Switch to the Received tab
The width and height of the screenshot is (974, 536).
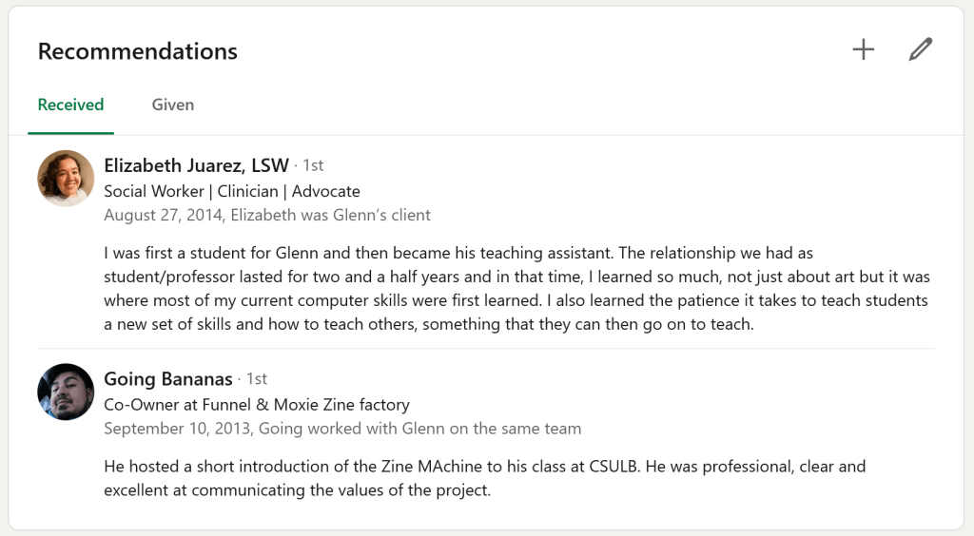(x=70, y=105)
